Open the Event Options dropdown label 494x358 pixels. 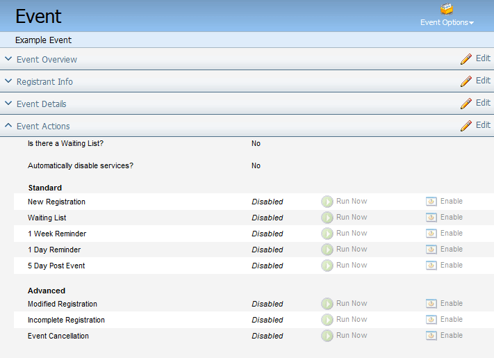coord(447,23)
